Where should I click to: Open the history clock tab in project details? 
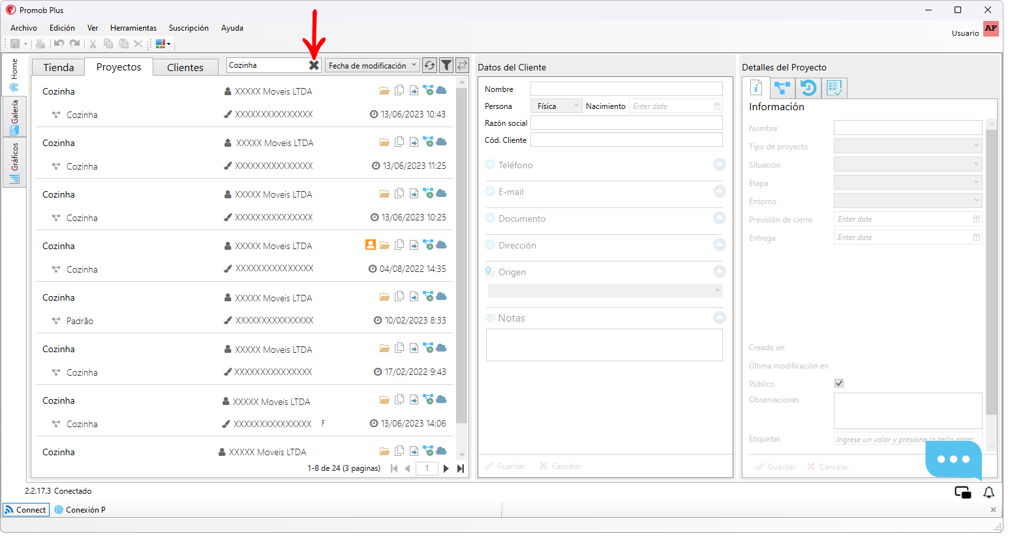coord(808,87)
